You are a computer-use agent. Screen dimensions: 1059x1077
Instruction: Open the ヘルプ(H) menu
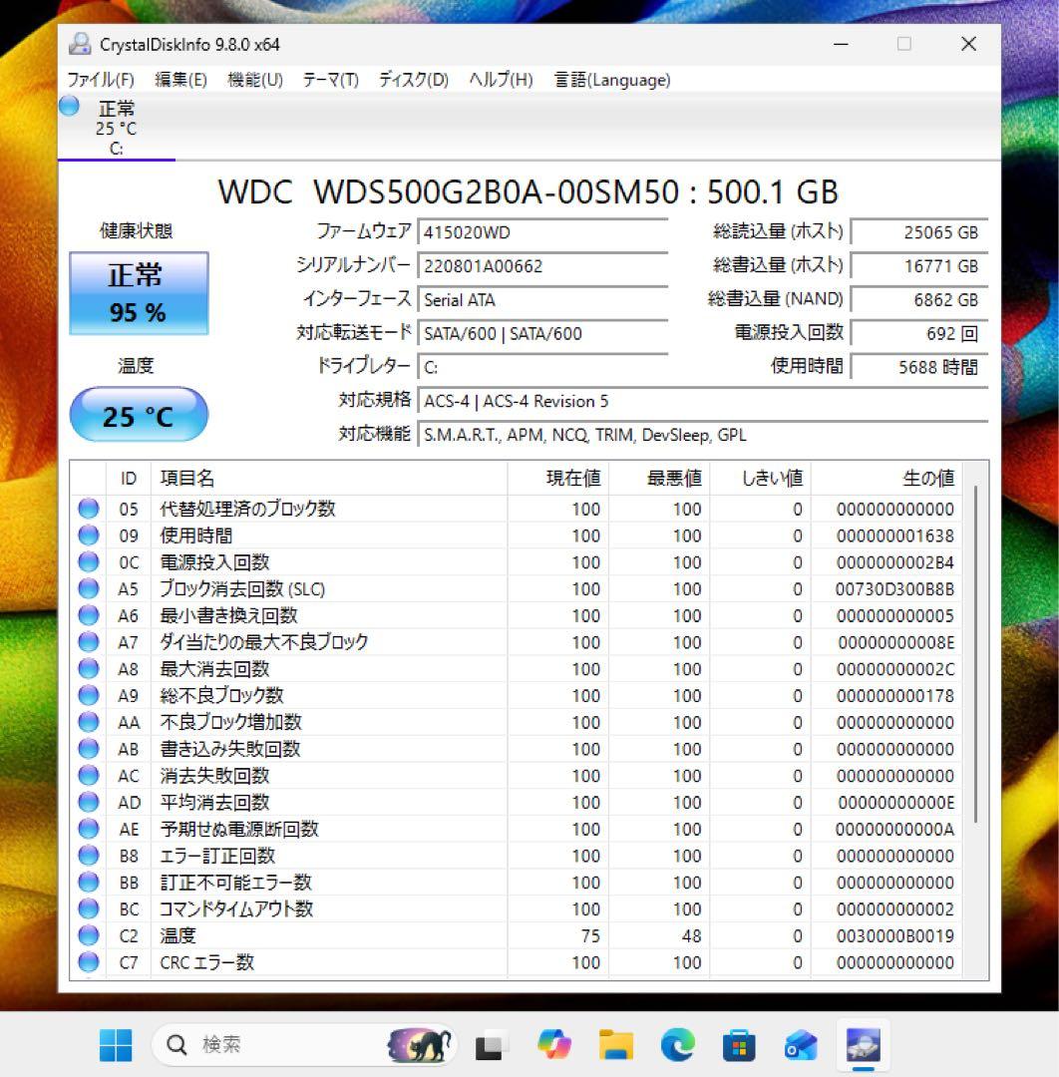(x=501, y=80)
